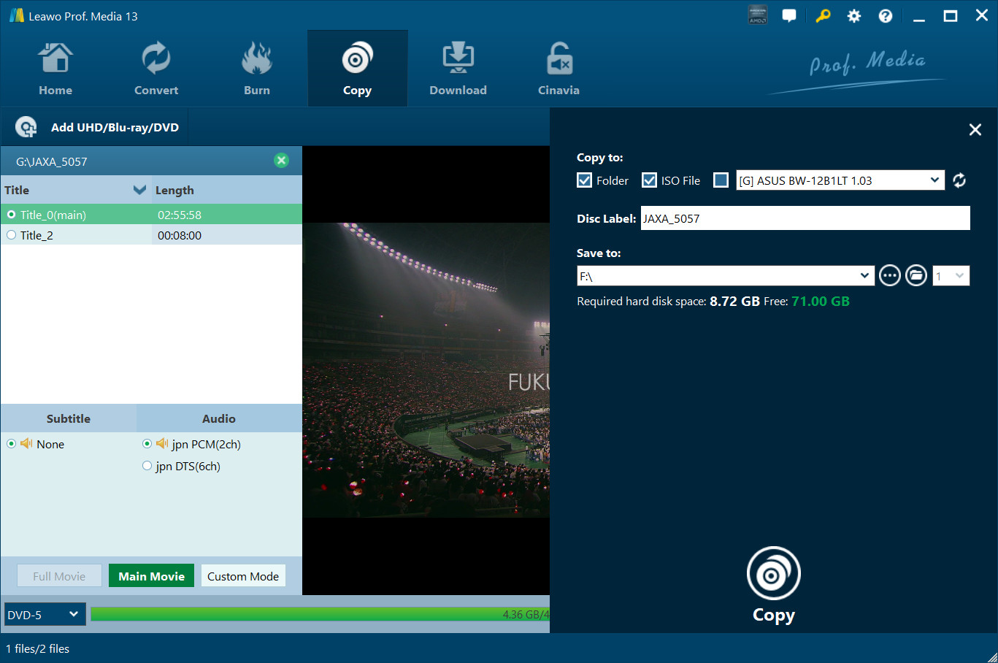The image size is (998, 663).
Task: Open the settings gear
Action: click(x=854, y=16)
